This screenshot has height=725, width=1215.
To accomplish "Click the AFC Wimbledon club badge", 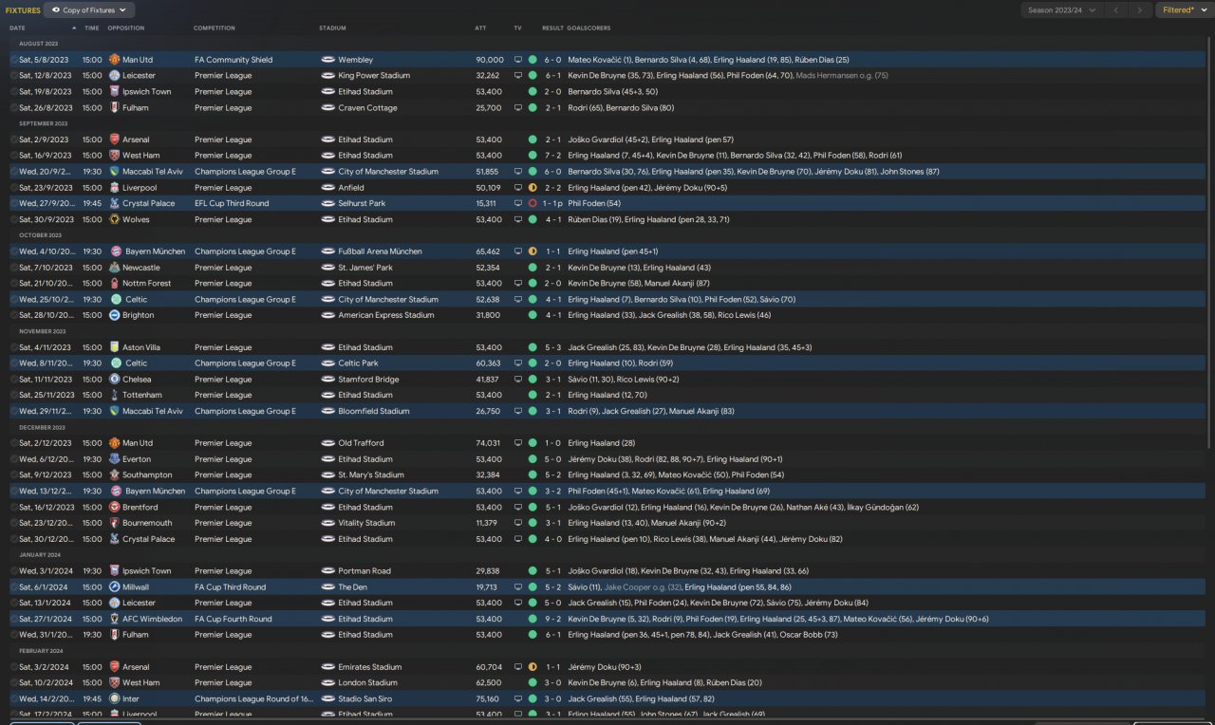I will (x=114, y=619).
